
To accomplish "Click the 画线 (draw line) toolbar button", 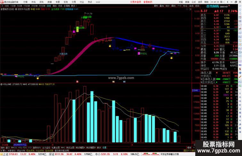I will point(173,6).
